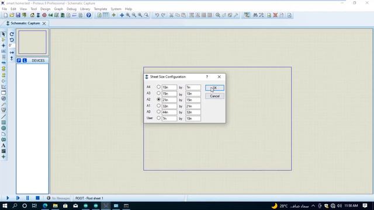
Task: Click the red X design toolbar icon
Action: point(275,15)
